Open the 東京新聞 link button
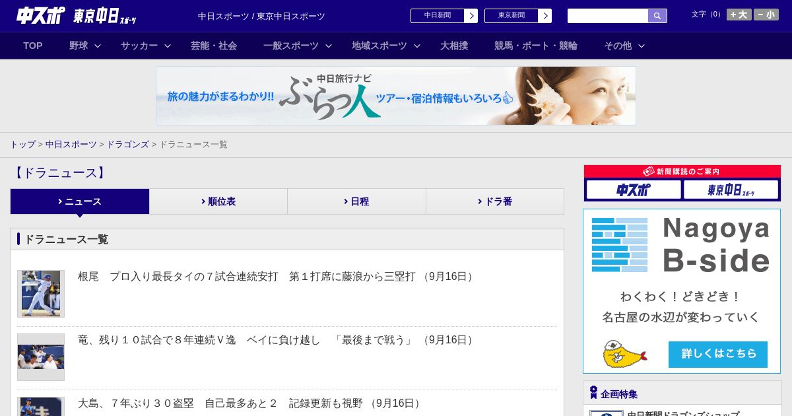Viewport: 792px width, 416px height. point(511,15)
